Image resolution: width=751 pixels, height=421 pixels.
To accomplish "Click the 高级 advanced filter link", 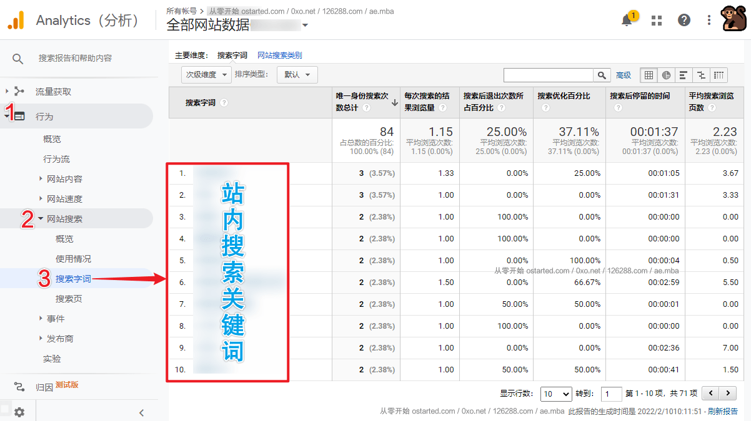I will (624, 75).
